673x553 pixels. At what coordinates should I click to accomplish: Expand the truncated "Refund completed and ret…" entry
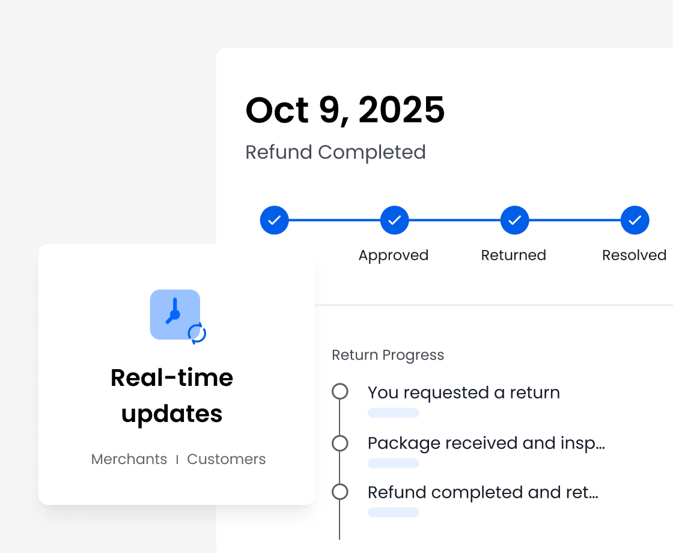coord(483,492)
